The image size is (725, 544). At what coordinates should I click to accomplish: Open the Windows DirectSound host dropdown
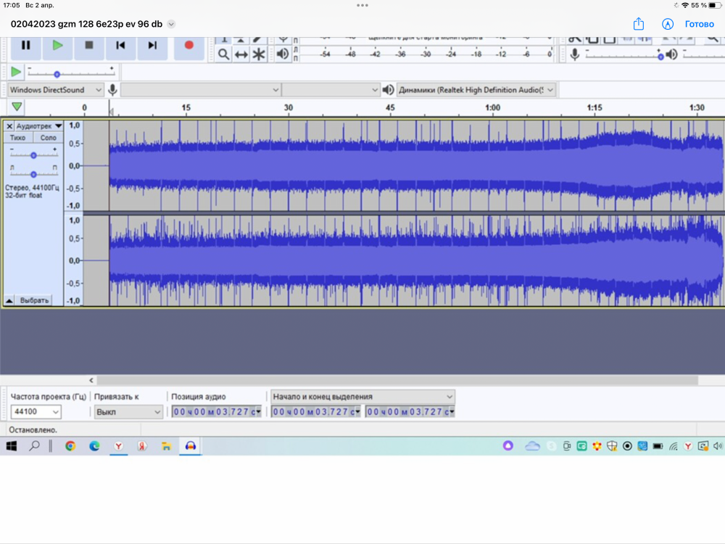[x=56, y=90]
